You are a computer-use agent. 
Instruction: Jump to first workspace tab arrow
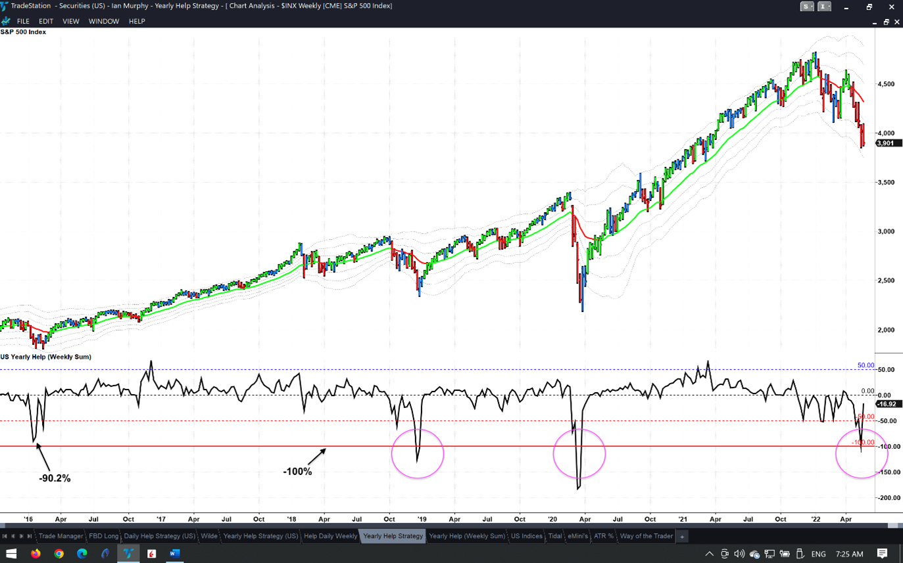[x=5, y=537]
